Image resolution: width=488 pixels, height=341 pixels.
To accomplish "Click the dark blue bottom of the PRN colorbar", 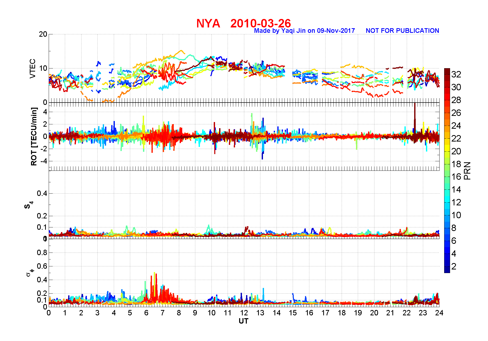I will point(447,270).
